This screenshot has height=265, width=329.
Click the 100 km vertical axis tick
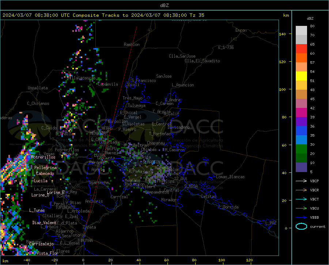tap(282, 89)
